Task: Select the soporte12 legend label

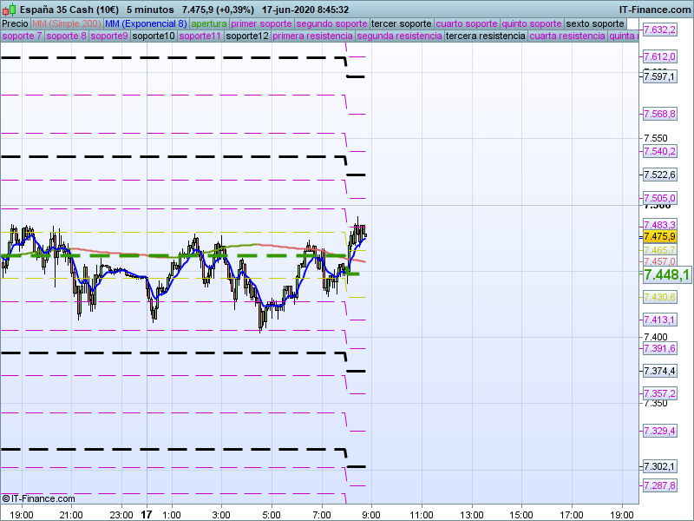Action: click(x=246, y=36)
